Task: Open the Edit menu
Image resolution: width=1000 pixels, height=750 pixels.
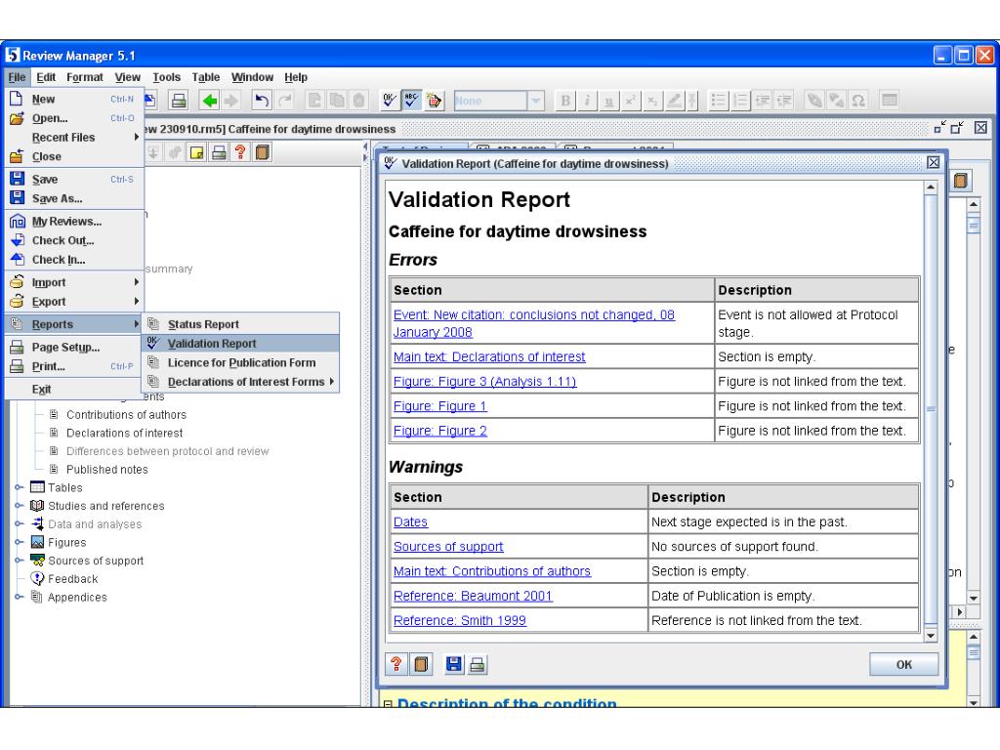Action: [46, 77]
